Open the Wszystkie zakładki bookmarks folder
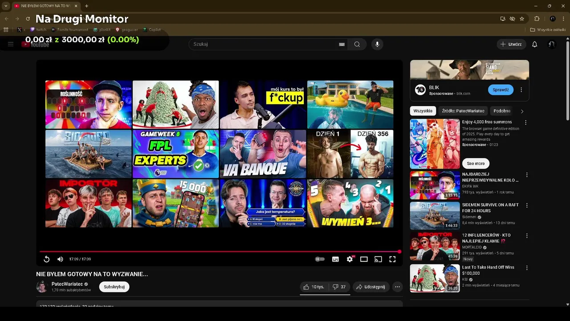The width and height of the screenshot is (570, 321). click(x=547, y=30)
